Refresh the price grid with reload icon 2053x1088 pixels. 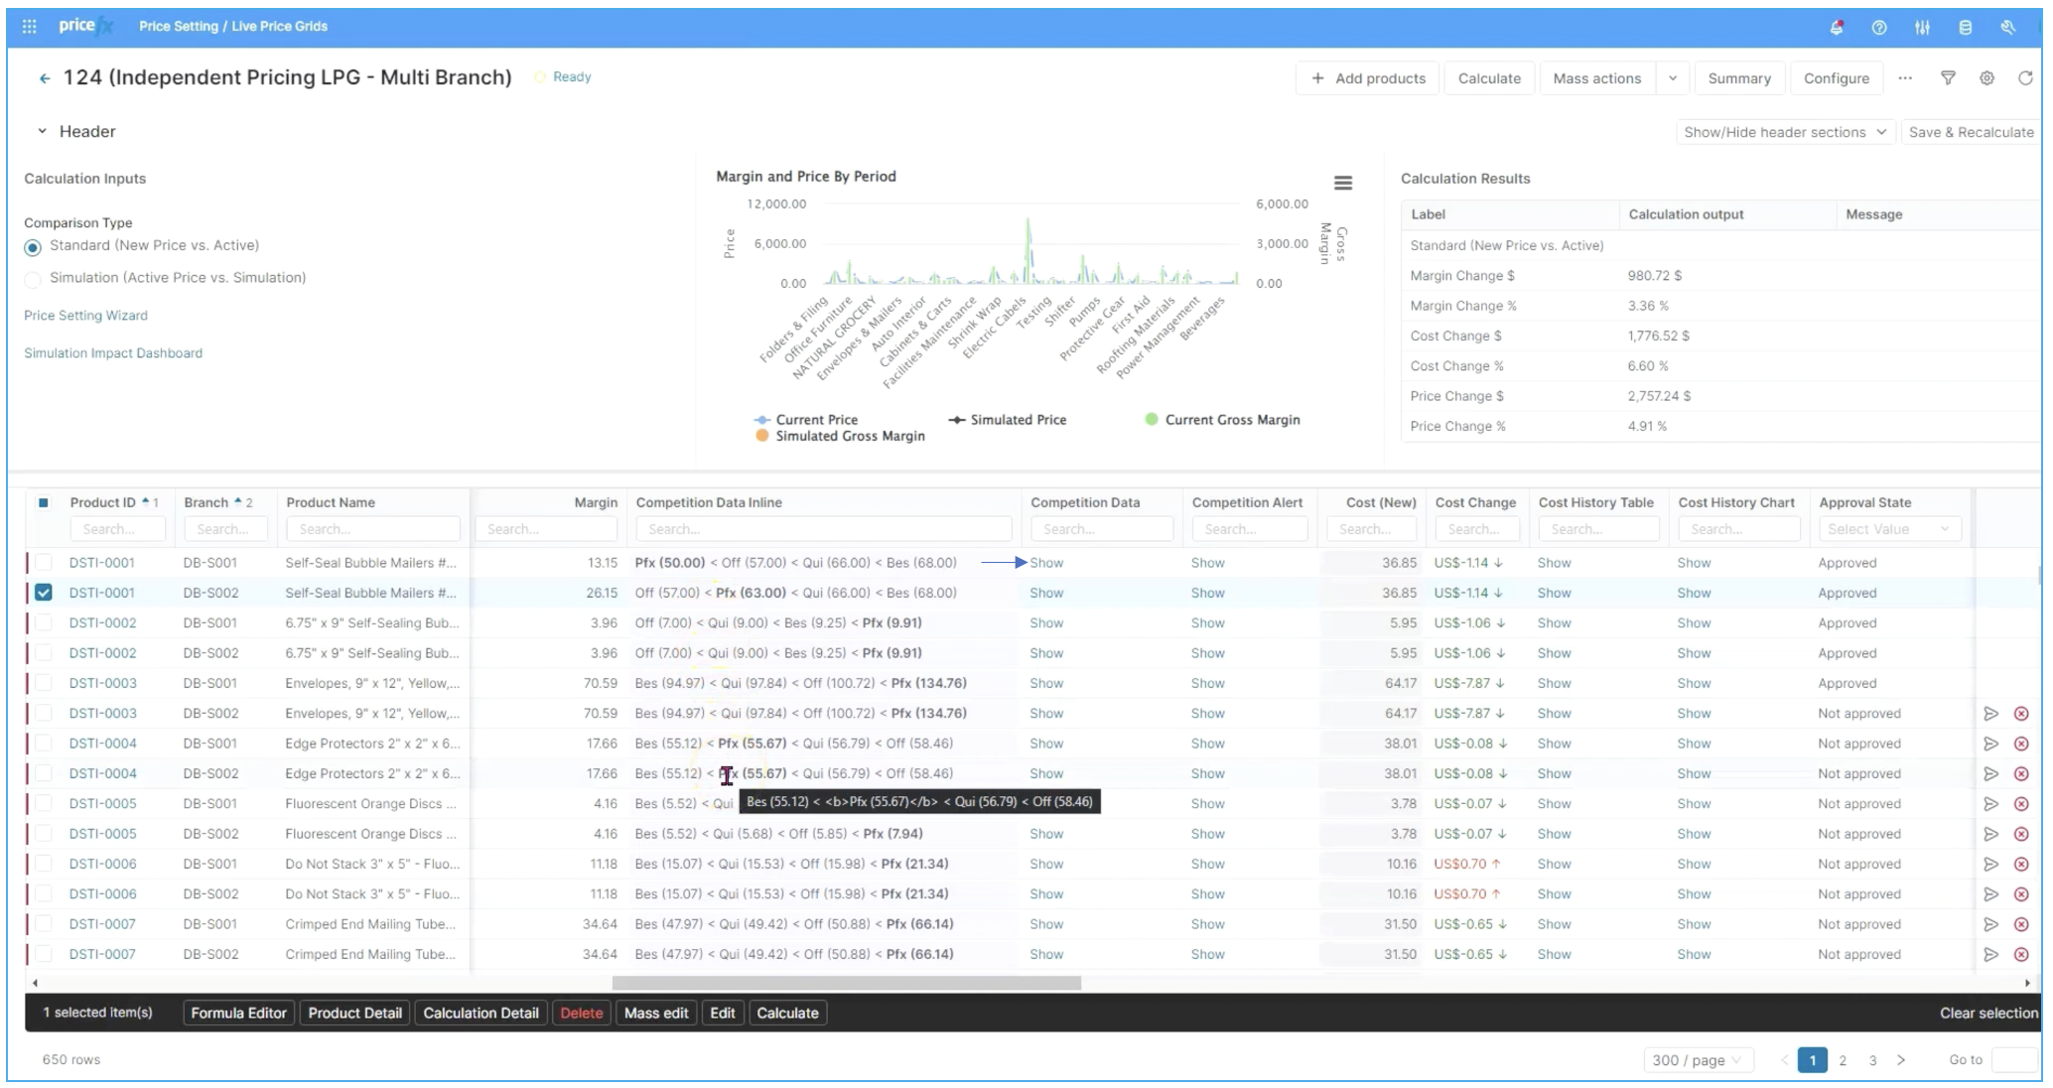(2025, 77)
